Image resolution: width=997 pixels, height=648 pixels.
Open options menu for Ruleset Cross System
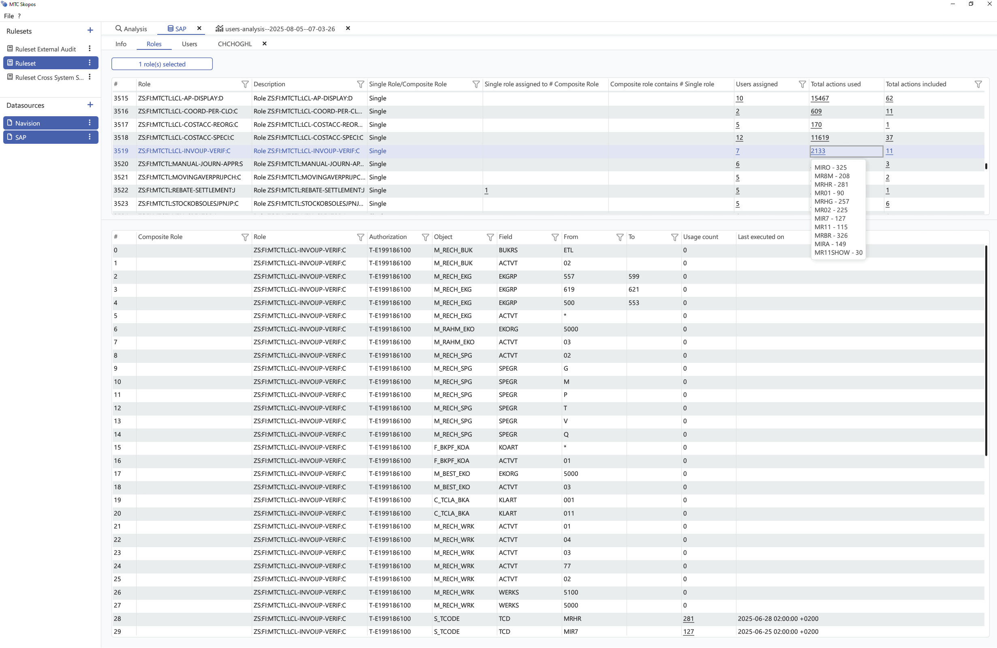(90, 77)
